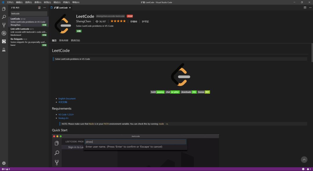Viewport: 313px width, 171px height.
Task: Click the leetcode extension search box
Action: click(x=29, y=14)
